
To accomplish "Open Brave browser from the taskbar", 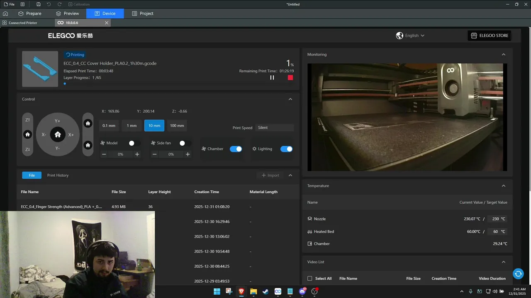I will click(241, 291).
